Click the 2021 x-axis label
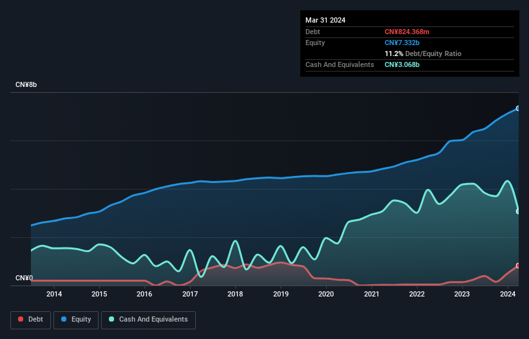529x339 pixels. point(371,294)
